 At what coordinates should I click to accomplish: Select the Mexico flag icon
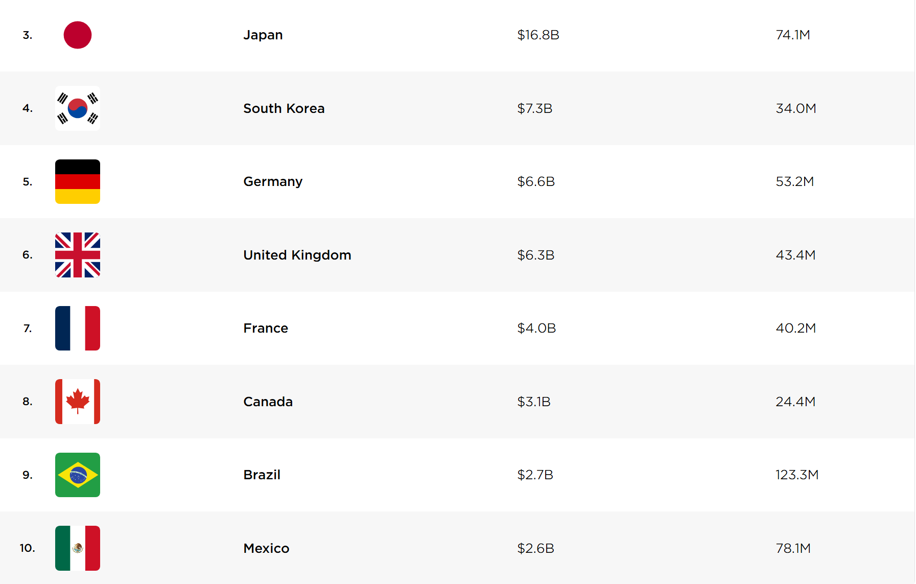pyautogui.click(x=78, y=548)
